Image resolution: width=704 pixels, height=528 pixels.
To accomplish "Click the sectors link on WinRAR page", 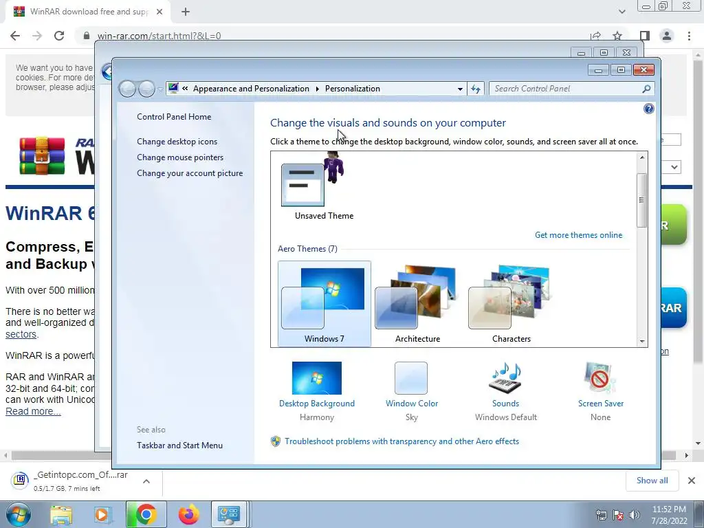I will coord(21,334).
